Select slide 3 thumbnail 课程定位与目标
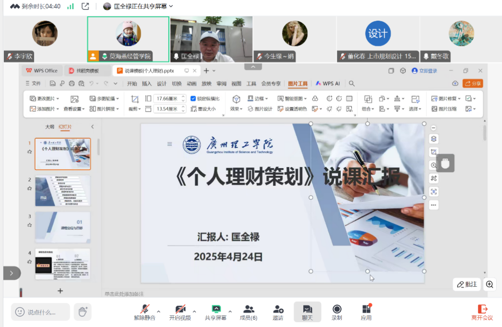Viewport: 502px width, 327px height. pyautogui.click(x=63, y=227)
